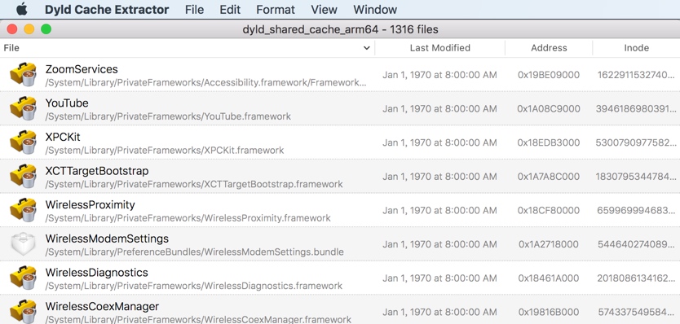Minimize the window with yellow button
This screenshot has width=680, height=324.
[29, 29]
